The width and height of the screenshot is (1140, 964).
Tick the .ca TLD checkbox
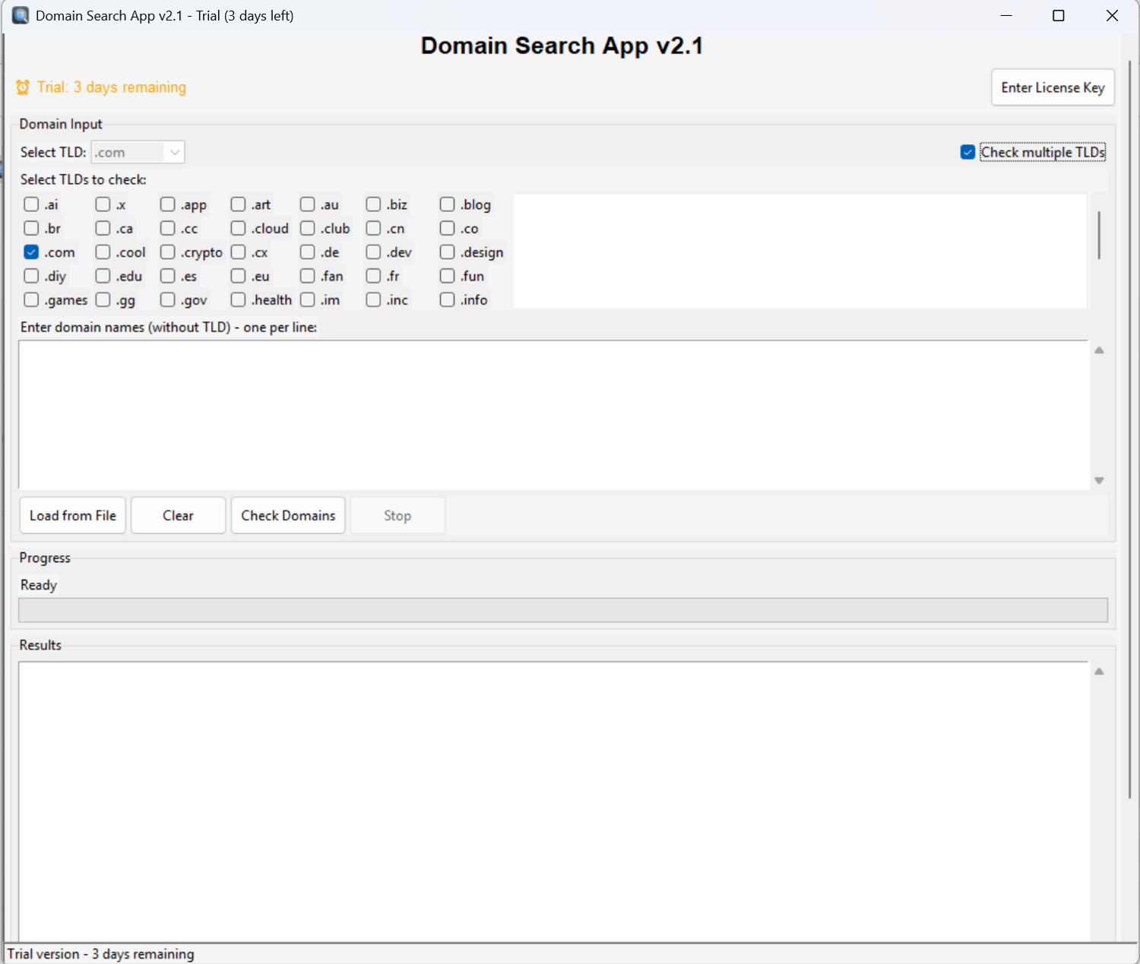(103, 228)
